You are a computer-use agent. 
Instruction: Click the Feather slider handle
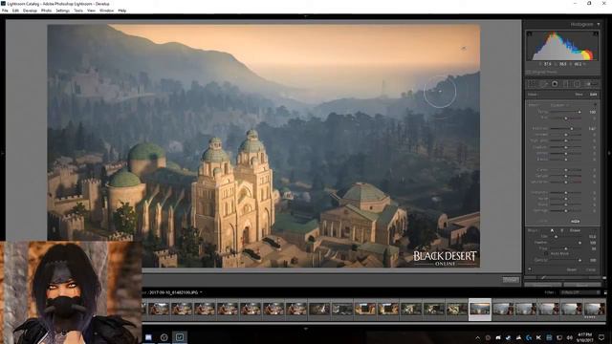pyautogui.click(x=579, y=243)
